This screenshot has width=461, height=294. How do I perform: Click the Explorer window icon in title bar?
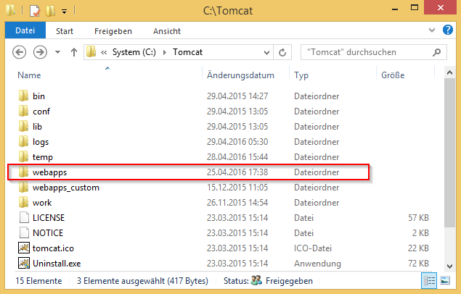[x=11, y=10]
